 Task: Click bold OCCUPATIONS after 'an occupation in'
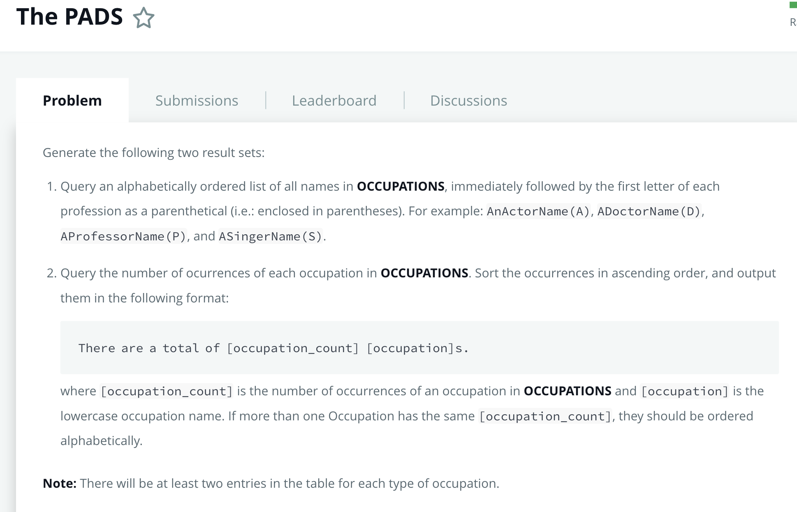(x=567, y=391)
